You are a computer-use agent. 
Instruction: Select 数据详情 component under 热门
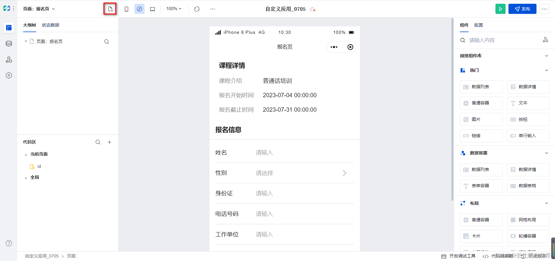point(528,87)
